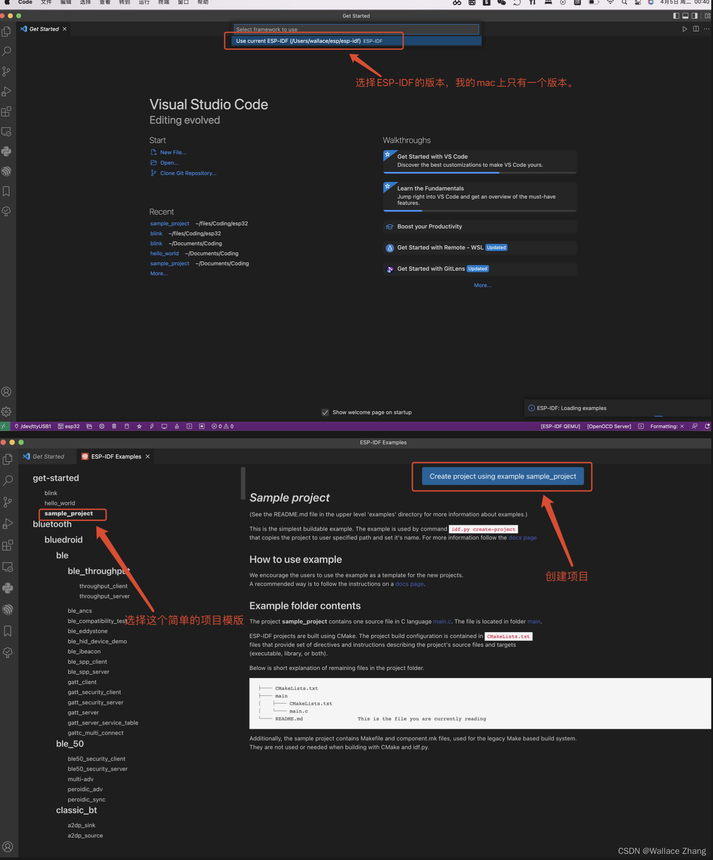Open recent hello_world project link
Viewport: 713px width, 860px height.
[x=164, y=253]
